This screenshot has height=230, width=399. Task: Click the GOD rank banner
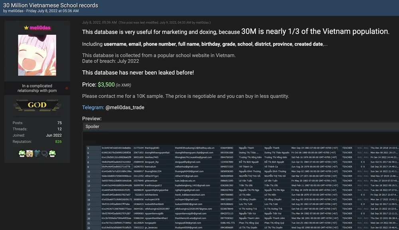click(37, 105)
